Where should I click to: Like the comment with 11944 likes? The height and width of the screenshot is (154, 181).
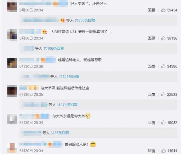click(163, 151)
